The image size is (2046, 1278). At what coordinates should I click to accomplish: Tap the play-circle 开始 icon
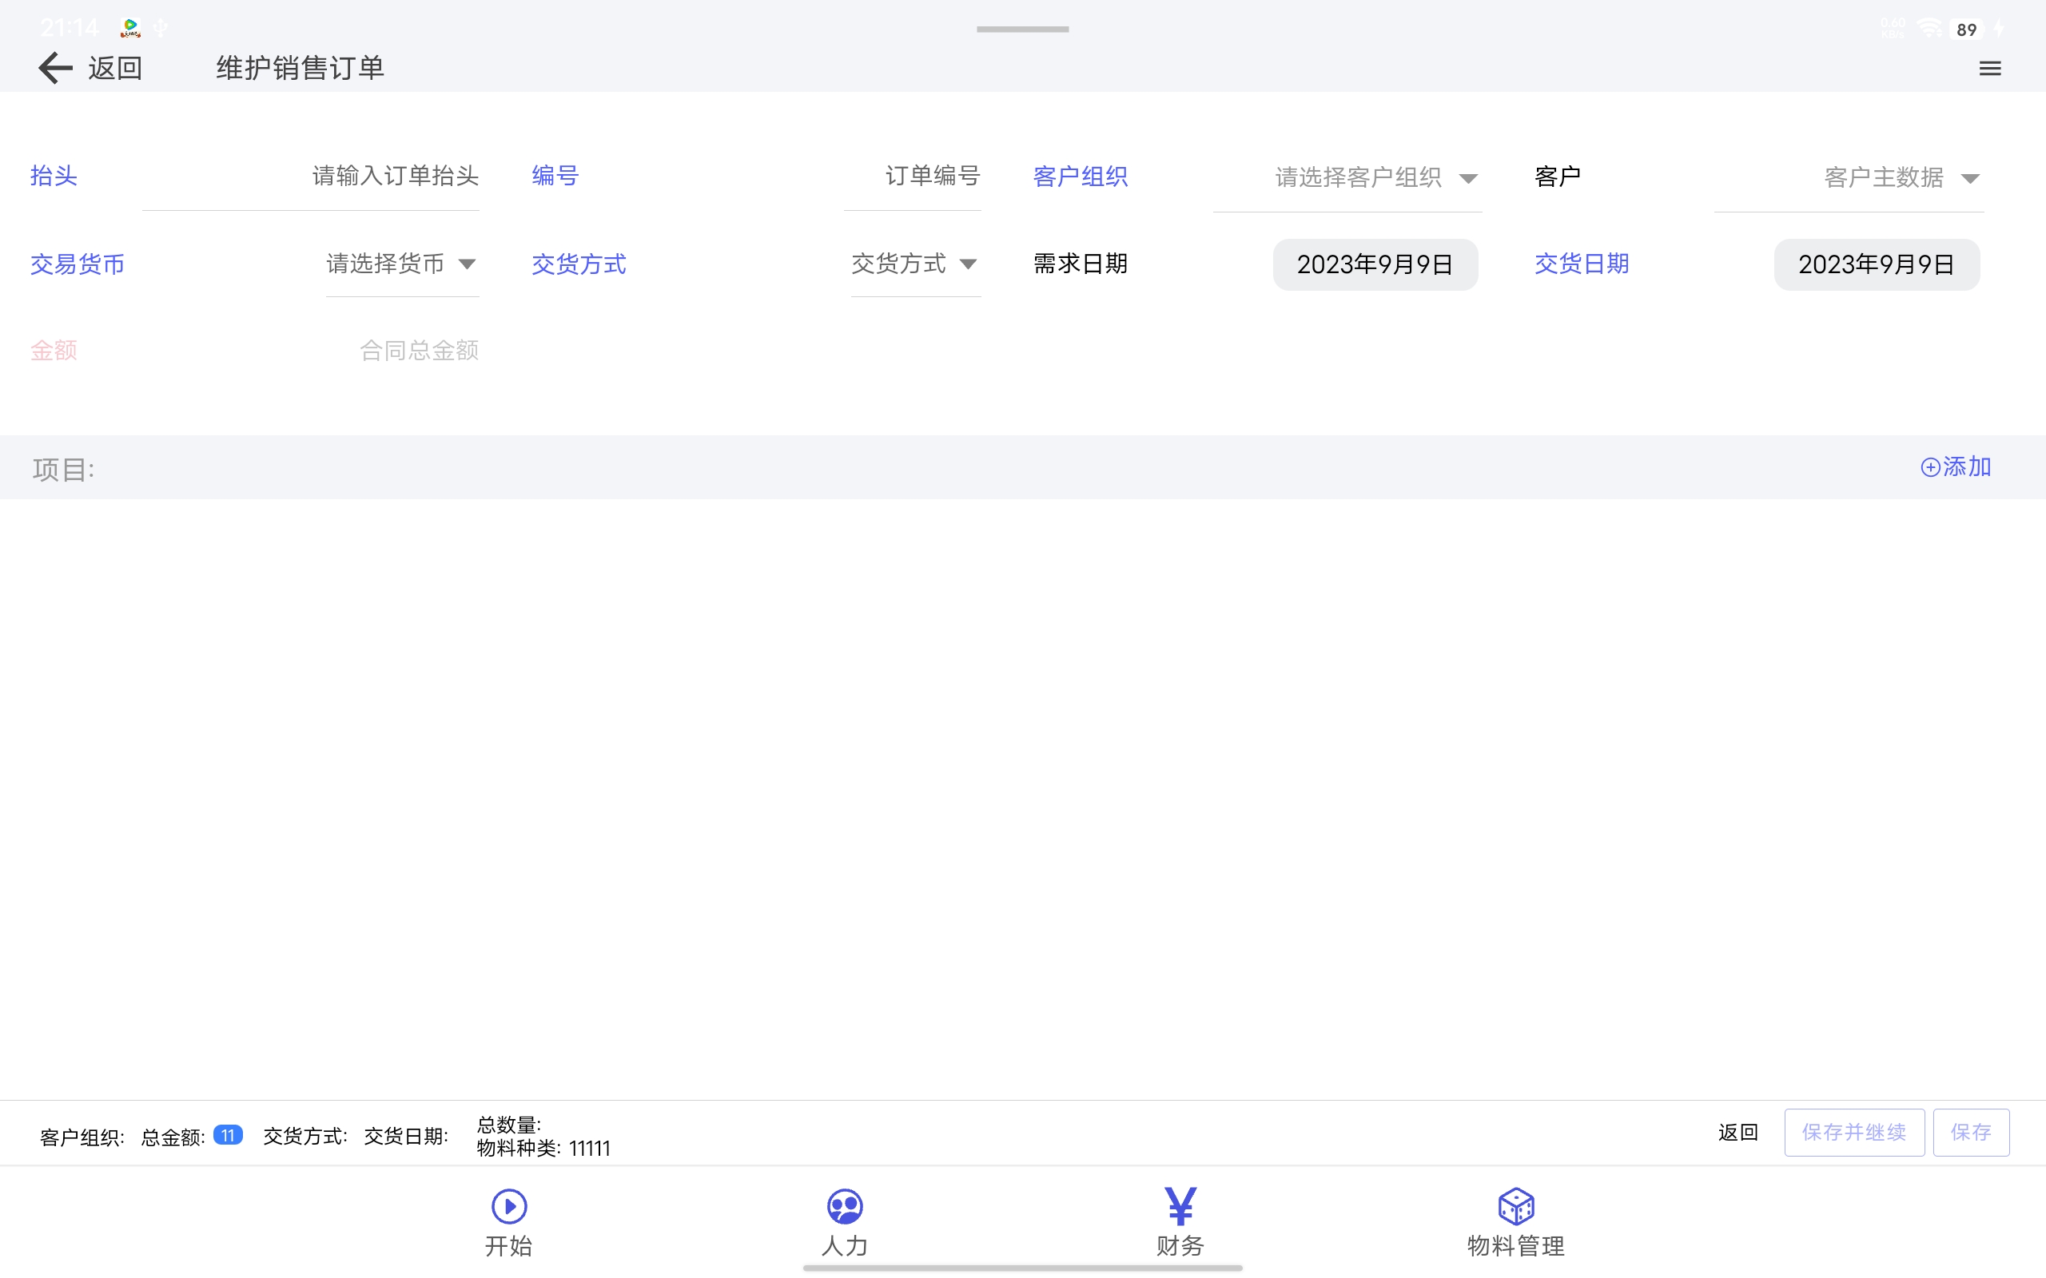(509, 1206)
